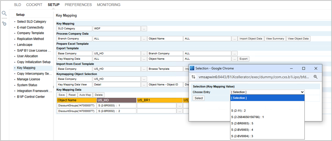Maximize the Selection popup window
This screenshot has height=141, width=332.
coord(304,68)
